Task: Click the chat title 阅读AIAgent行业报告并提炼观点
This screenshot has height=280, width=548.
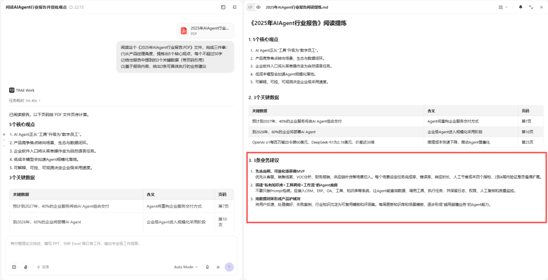Action: pyautogui.click(x=36, y=7)
